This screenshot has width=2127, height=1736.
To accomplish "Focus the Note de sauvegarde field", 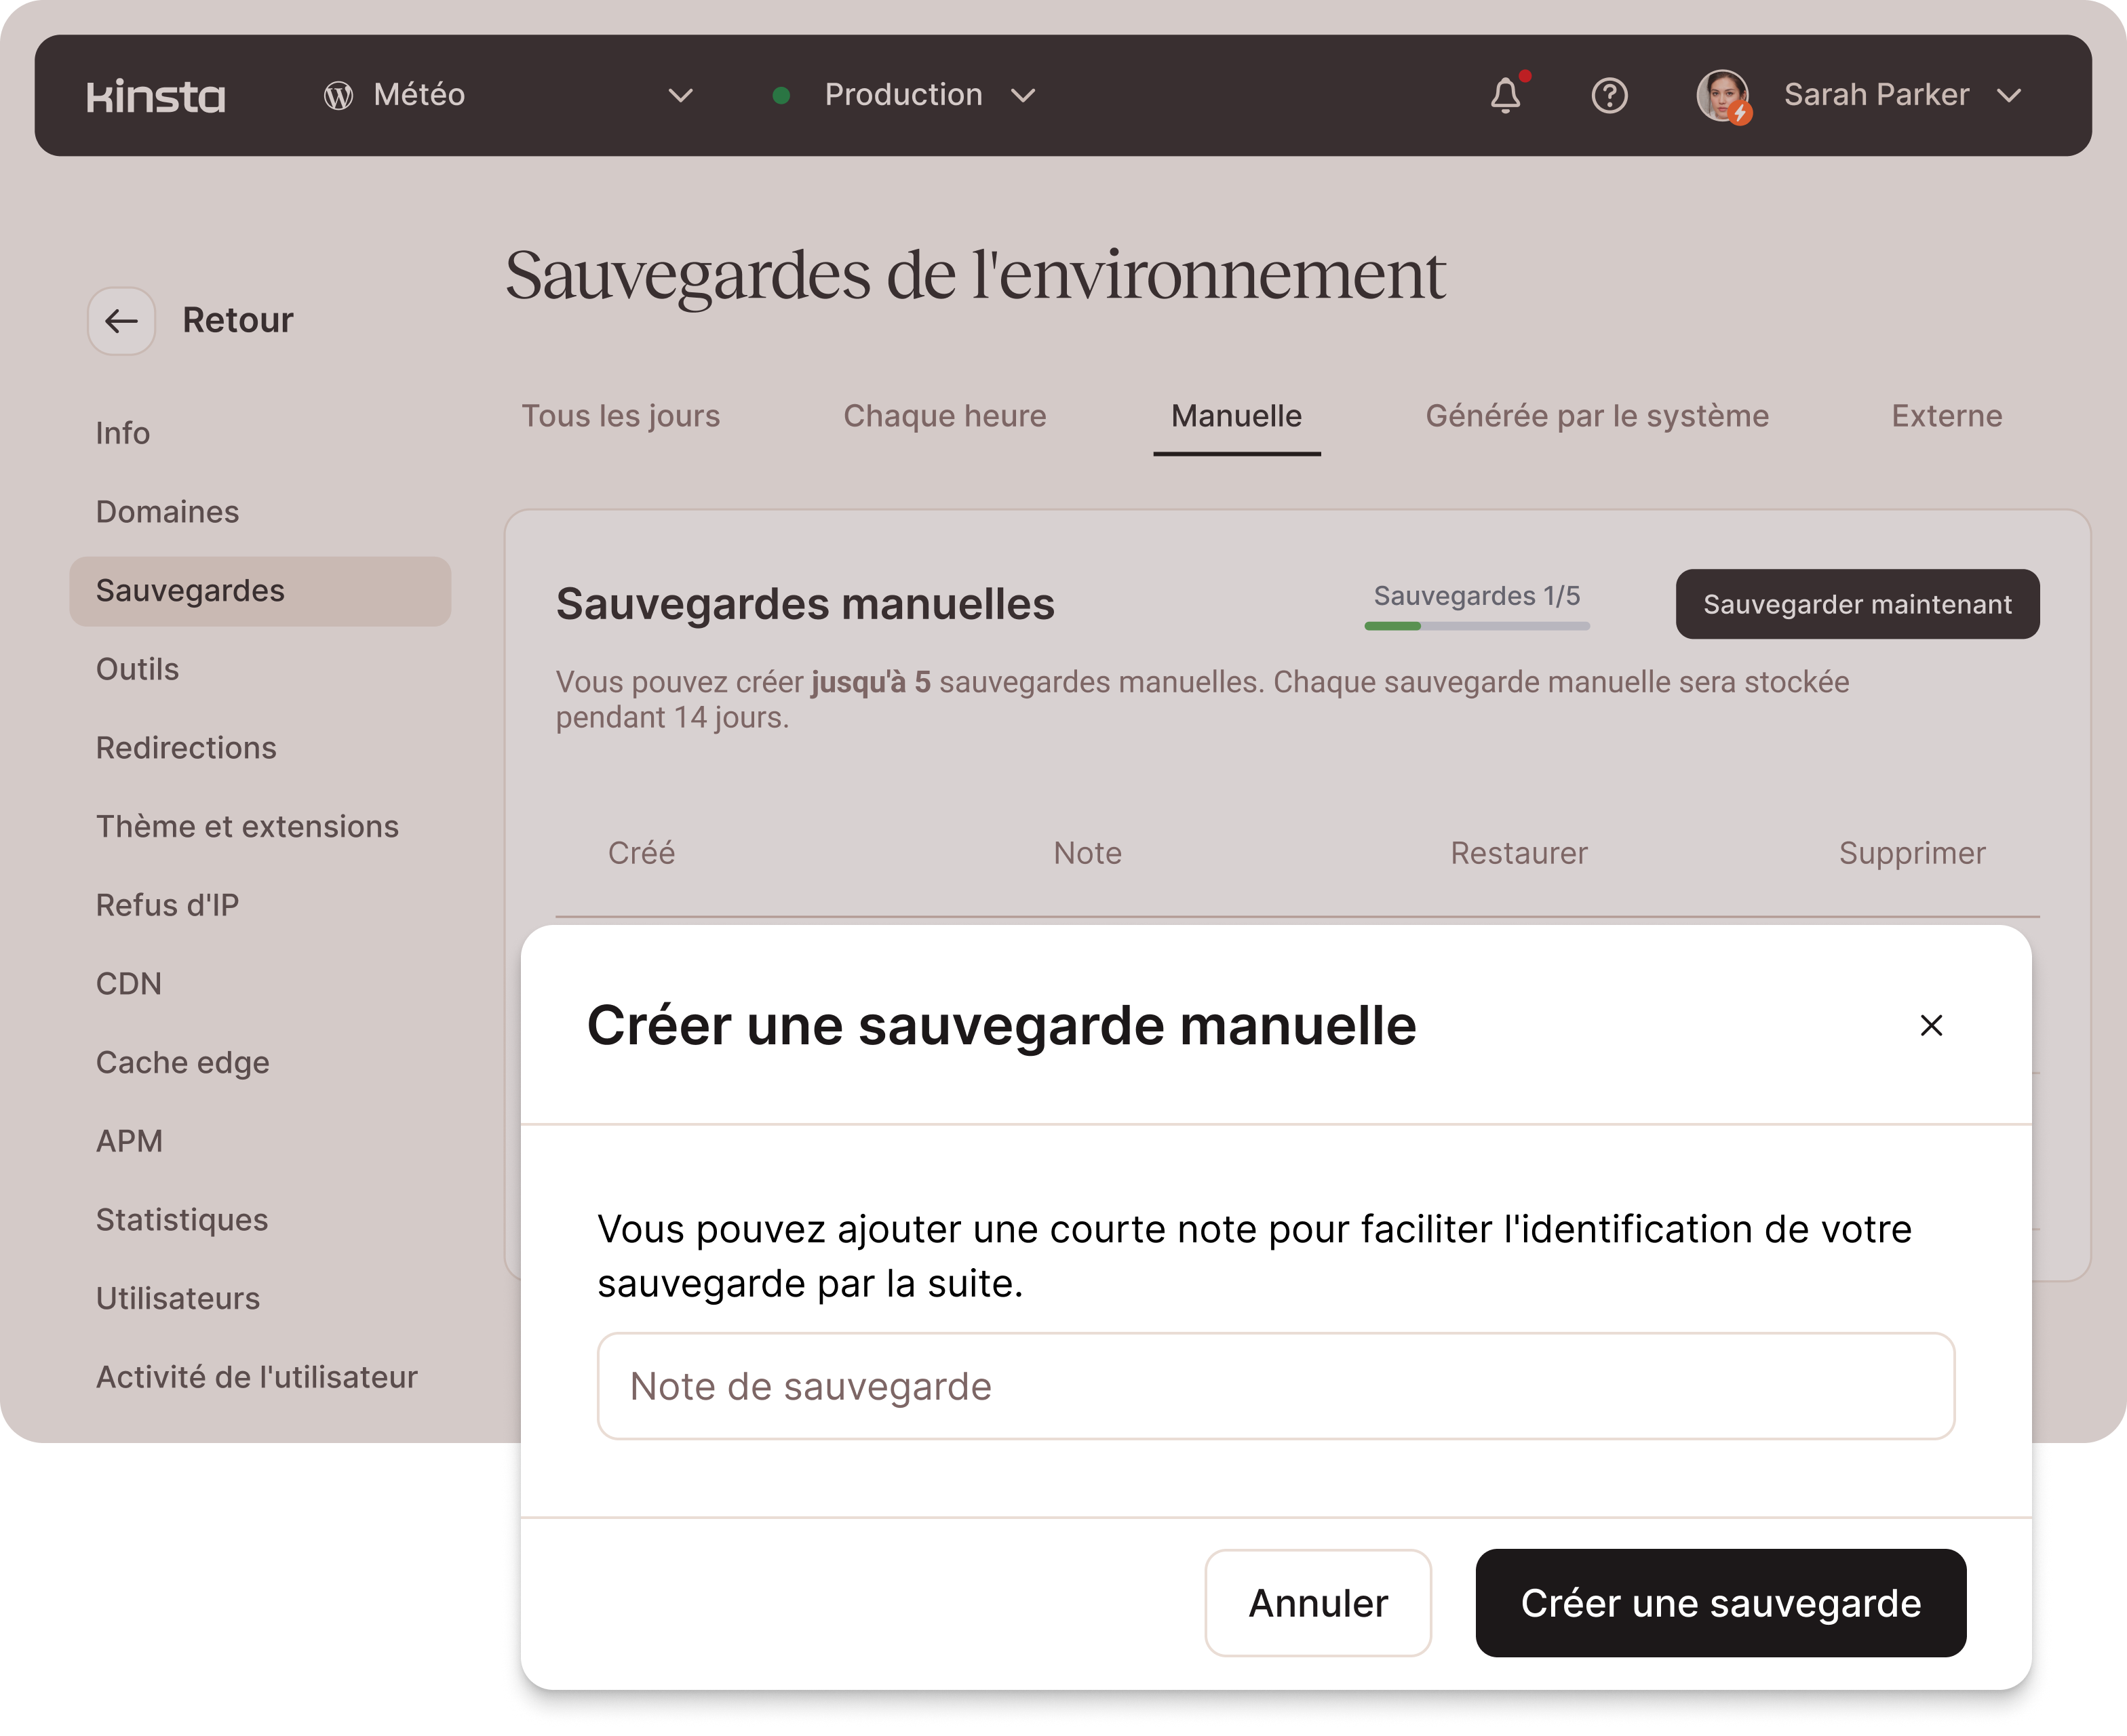I will (1275, 1386).
